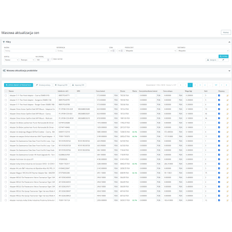232x232 pixels.
Task: Click the 'Aktywny' column header
Action: click(221, 91)
